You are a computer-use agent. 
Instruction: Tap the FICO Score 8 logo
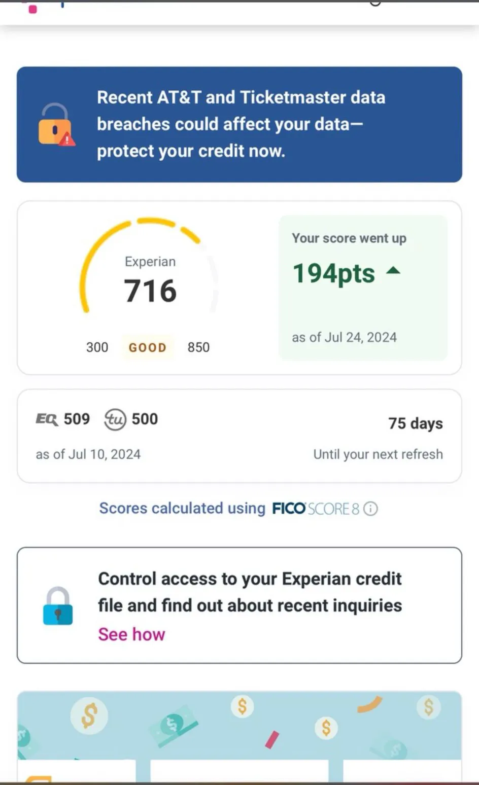click(x=315, y=509)
